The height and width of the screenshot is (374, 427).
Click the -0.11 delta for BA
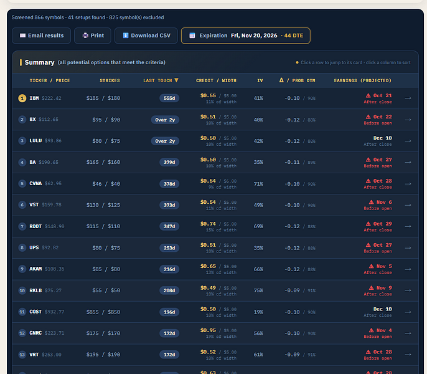point(292,162)
